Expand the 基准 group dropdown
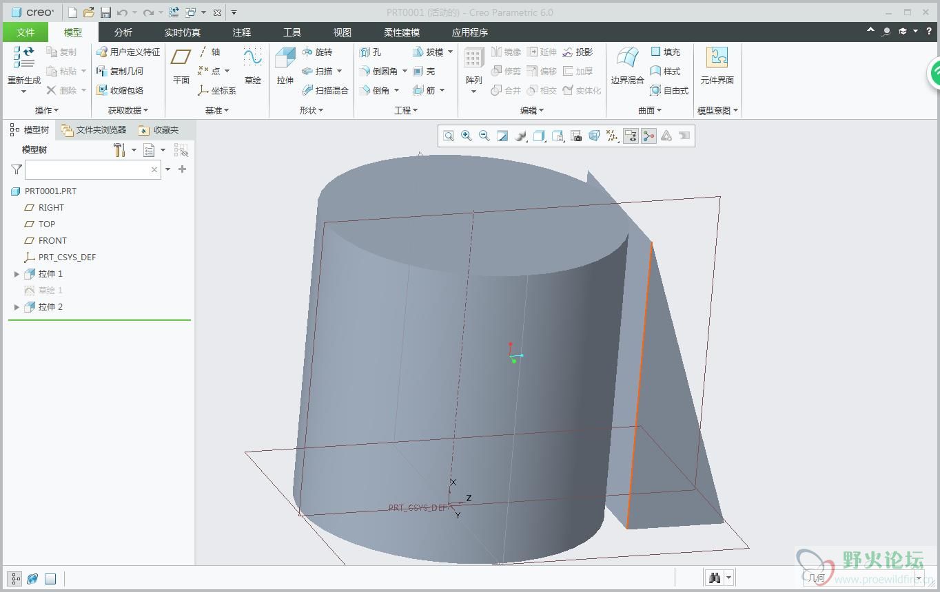Viewport: 940px width, 592px height. [x=216, y=110]
